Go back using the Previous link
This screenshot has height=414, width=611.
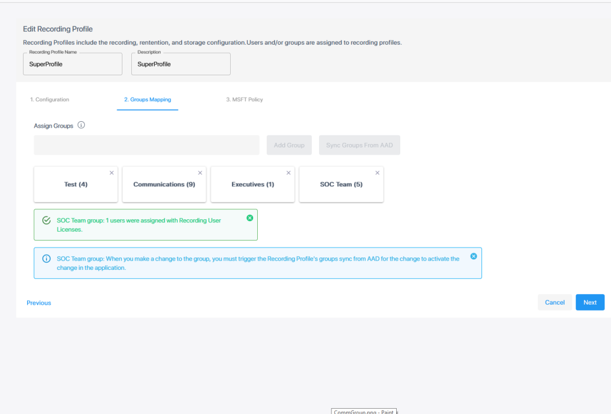[x=39, y=303]
